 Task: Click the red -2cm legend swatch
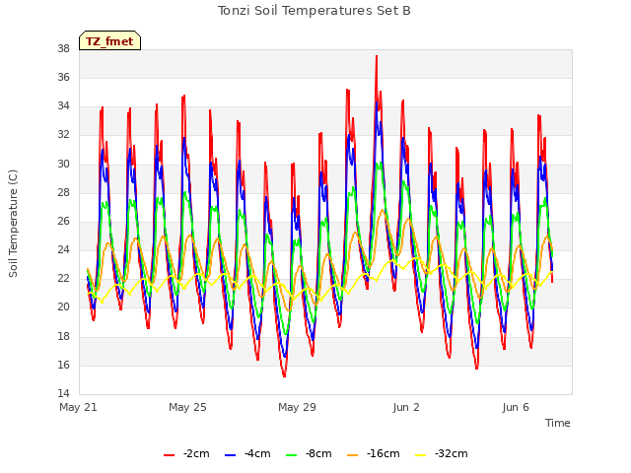[x=169, y=455]
